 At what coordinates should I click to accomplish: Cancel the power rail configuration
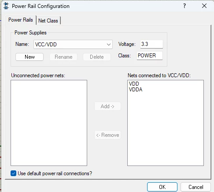point(196,187)
